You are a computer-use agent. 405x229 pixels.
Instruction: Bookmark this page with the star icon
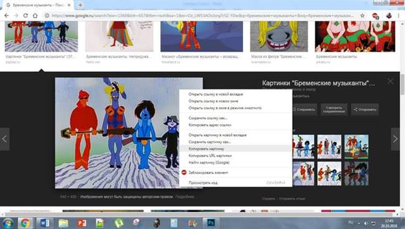363,16
